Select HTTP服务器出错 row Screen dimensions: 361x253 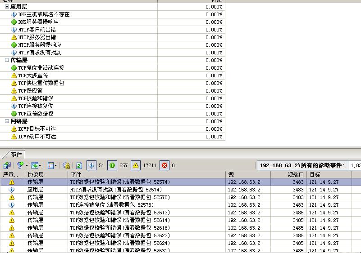pos(113,37)
